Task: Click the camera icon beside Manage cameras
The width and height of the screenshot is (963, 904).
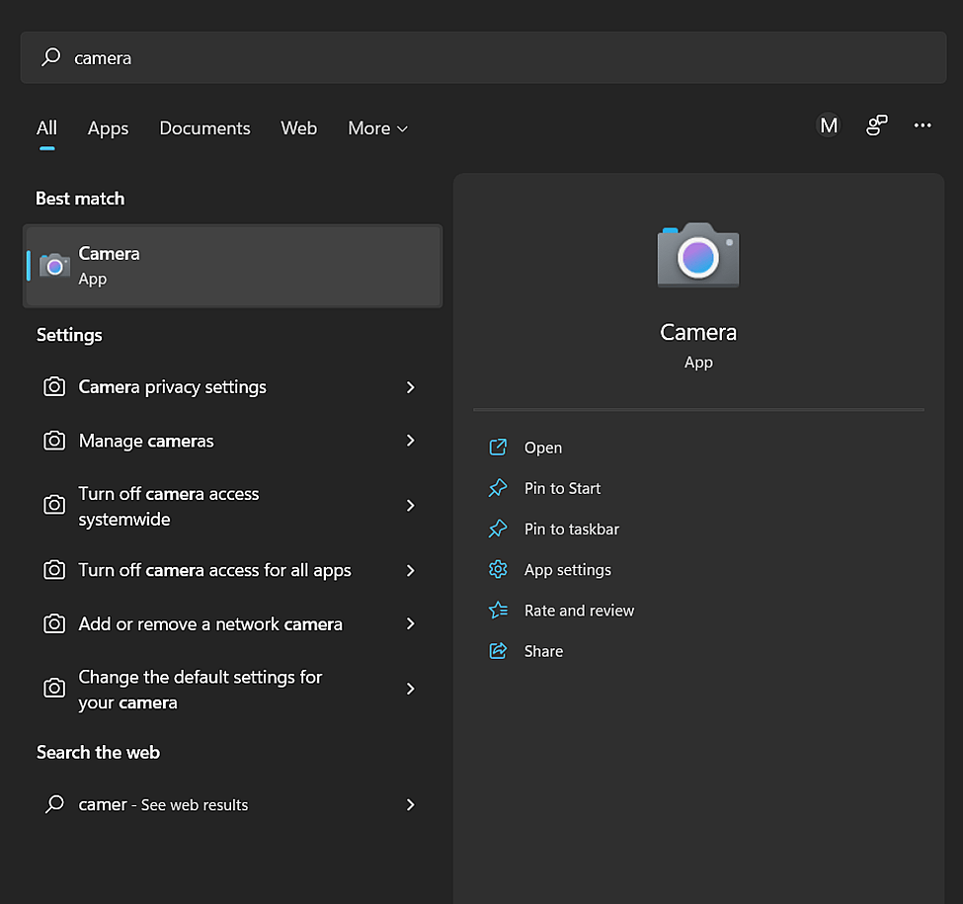Action: pos(54,441)
